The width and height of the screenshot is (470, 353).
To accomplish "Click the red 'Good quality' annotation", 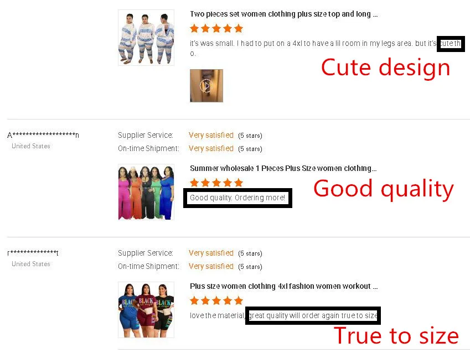I will 384,189.
